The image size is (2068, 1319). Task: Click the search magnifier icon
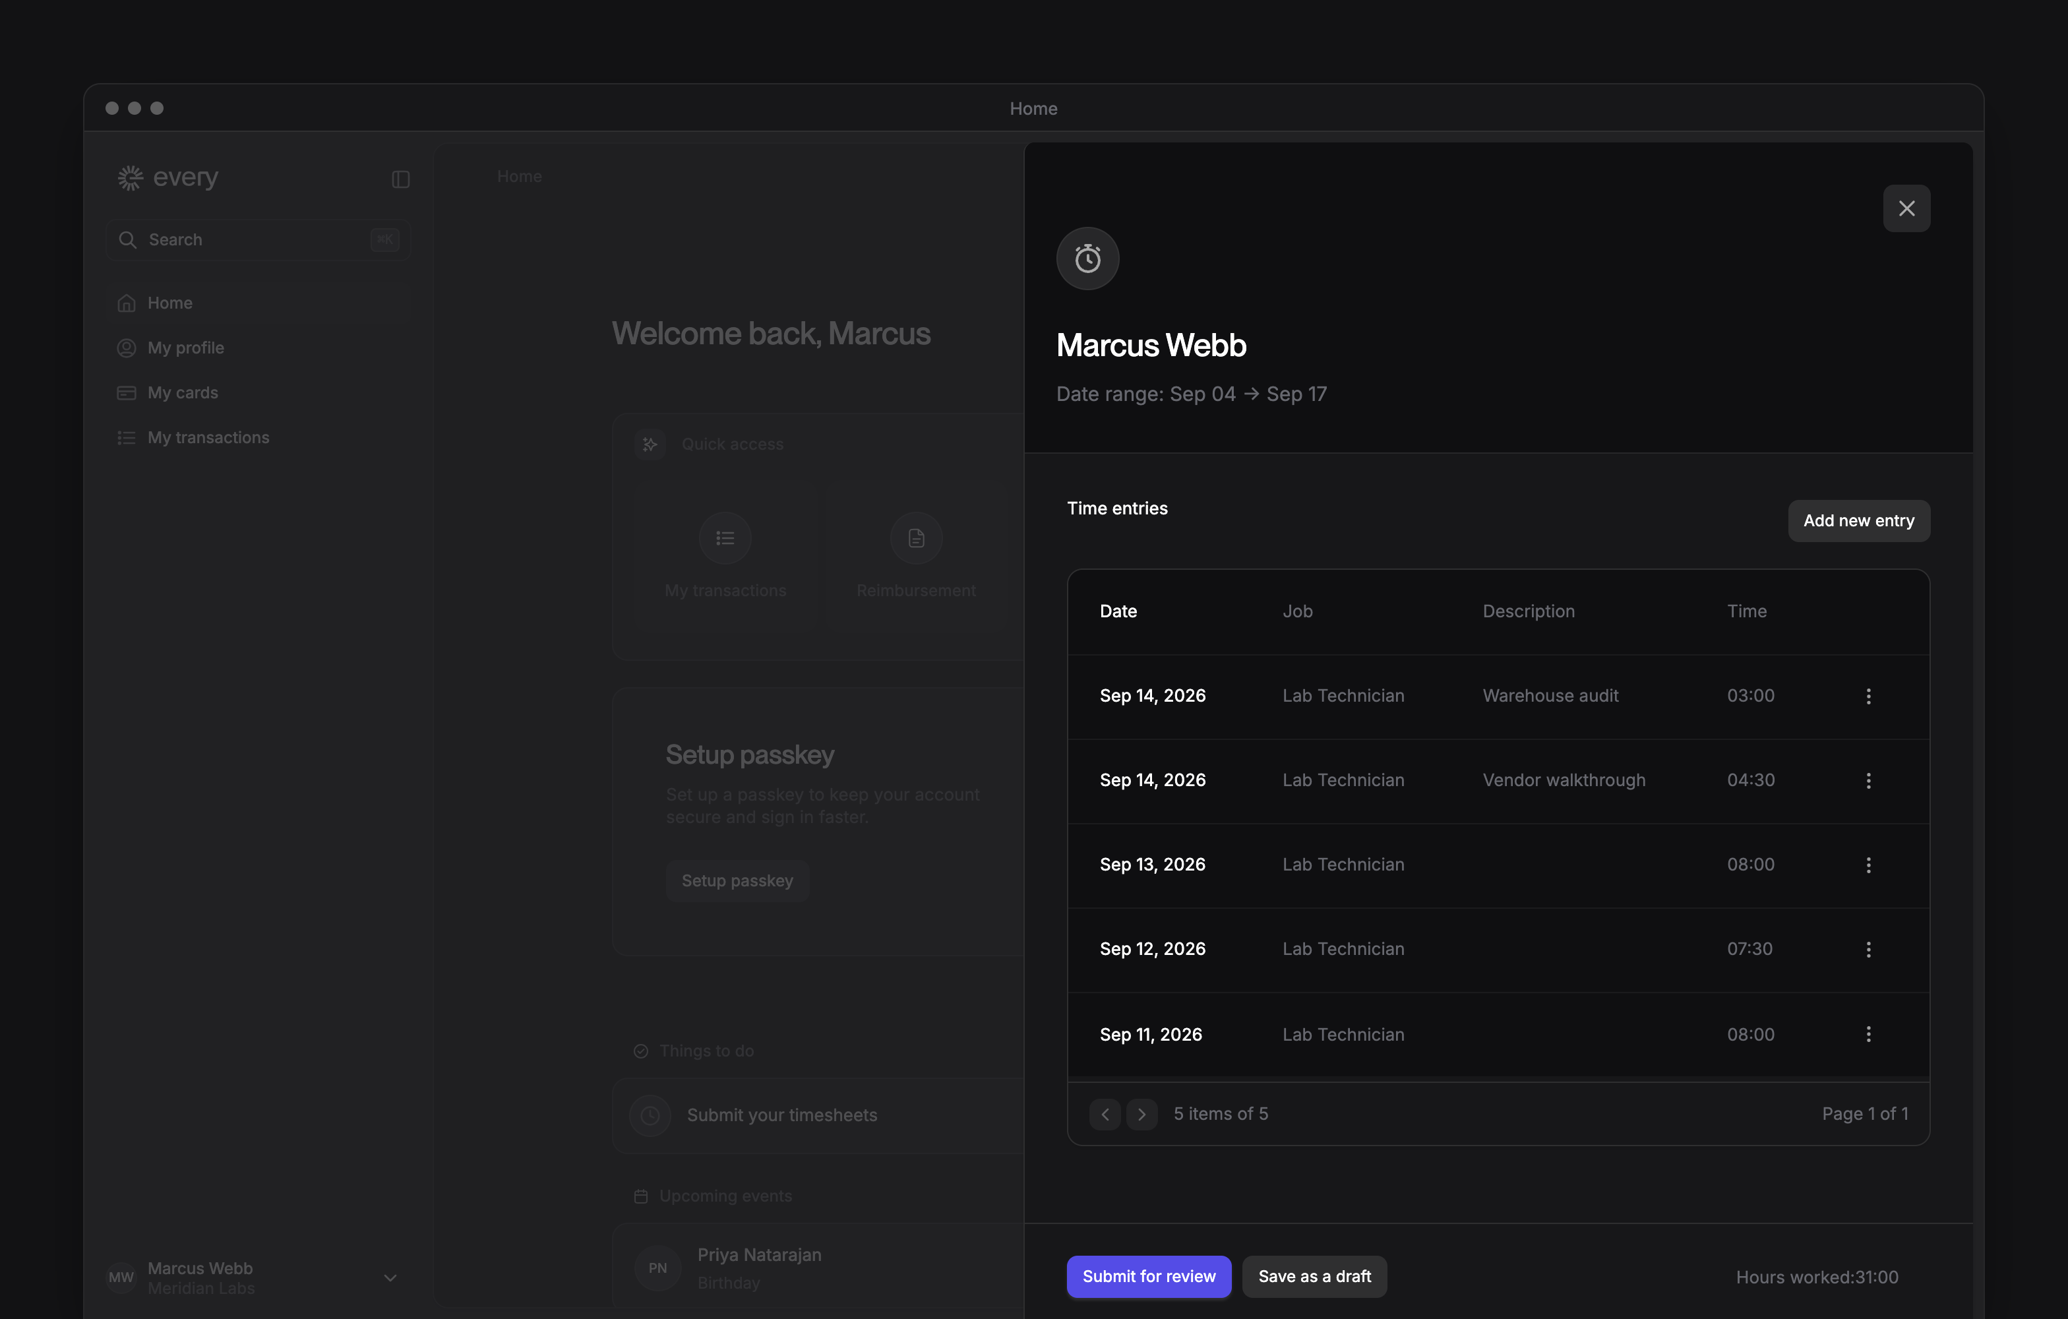(x=127, y=239)
